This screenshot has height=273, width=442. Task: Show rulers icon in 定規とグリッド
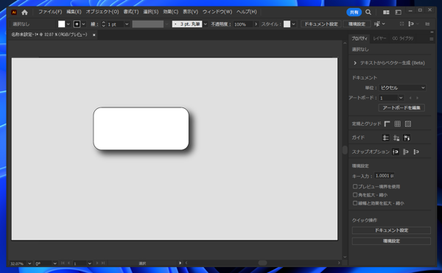pos(387,124)
